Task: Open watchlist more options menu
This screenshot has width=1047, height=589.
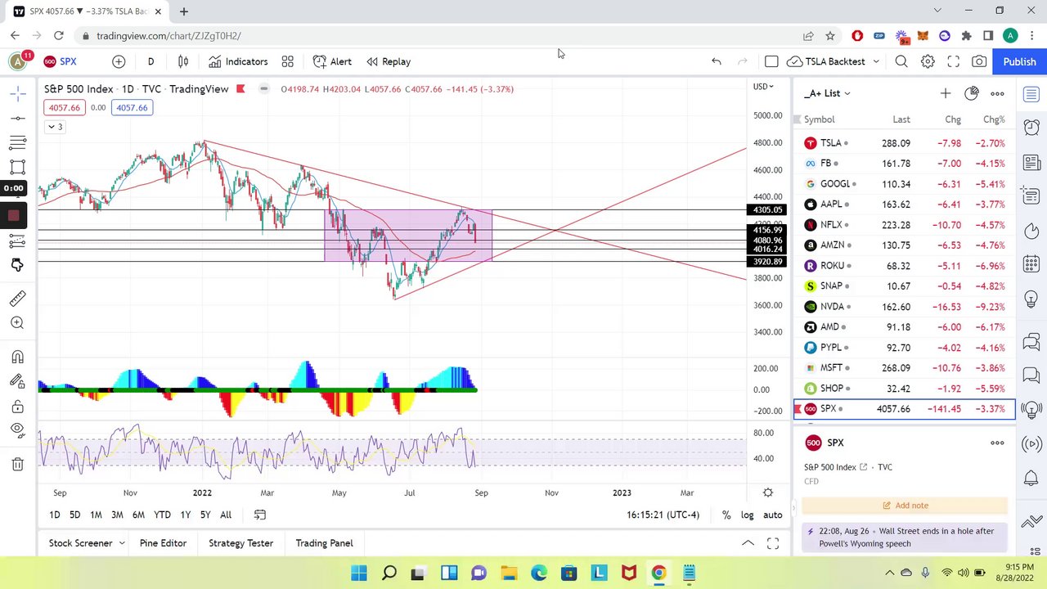Action: (997, 93)
